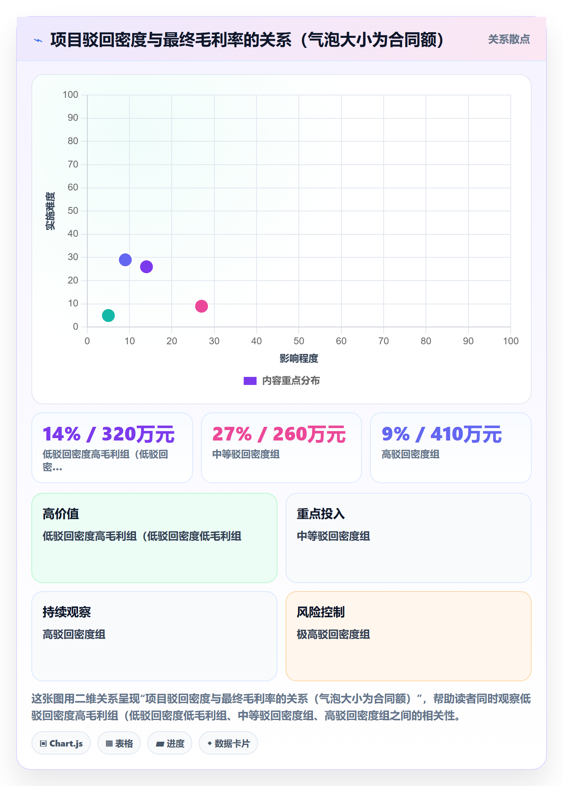Click the 表格 tag
Image resolution: width=563 pixels, height=786 pixels.
119,743
